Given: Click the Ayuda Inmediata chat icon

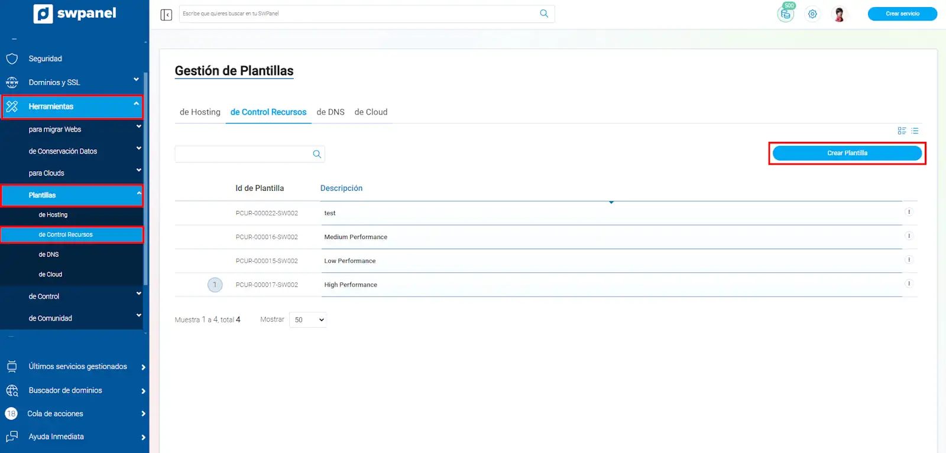Looking at the screenshot, I should coord(12,436).
